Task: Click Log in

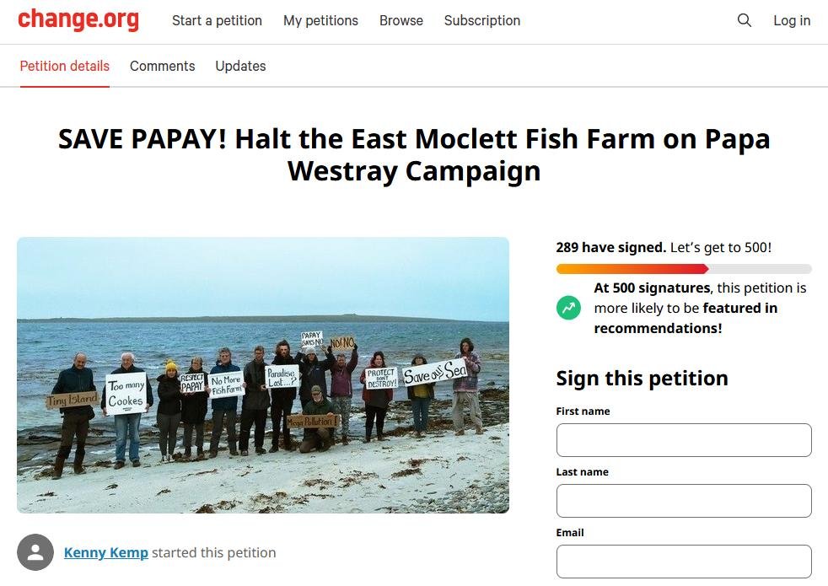Action: (x=791, y=20)
